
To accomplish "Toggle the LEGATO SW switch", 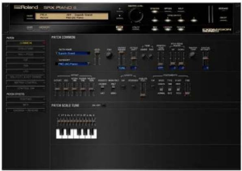I will coord(123,87).
